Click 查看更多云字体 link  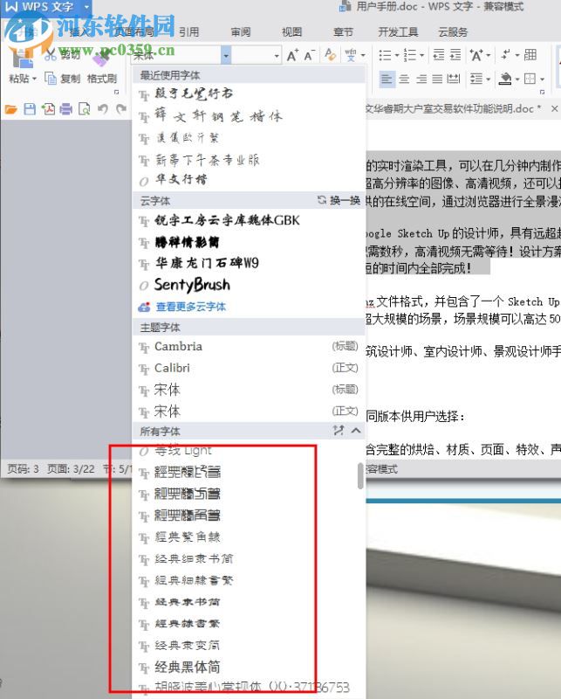pos(191,307)
